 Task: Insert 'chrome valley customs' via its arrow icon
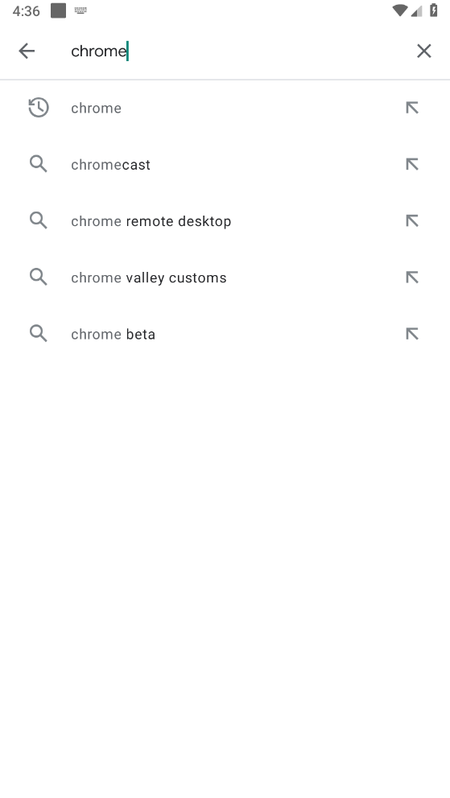(412, 277)
